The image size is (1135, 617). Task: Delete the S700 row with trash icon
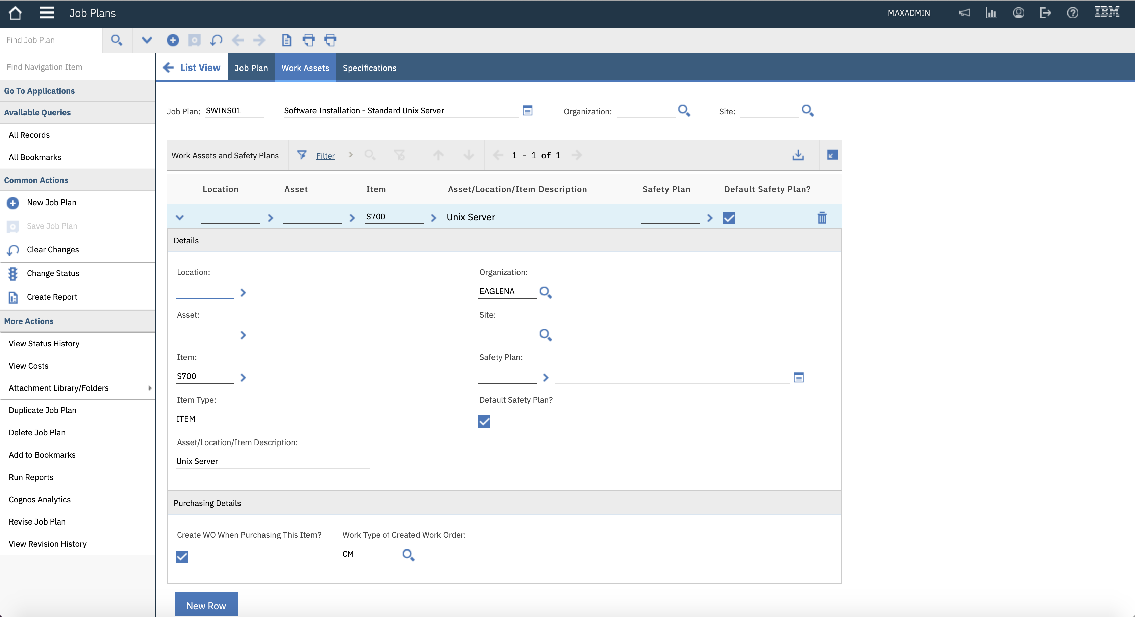click(822, 218)
